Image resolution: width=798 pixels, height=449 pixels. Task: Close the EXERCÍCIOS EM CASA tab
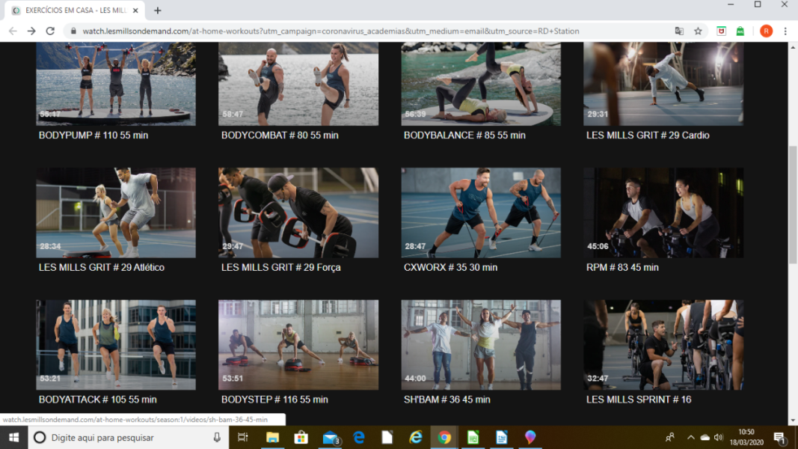pyautogui.click(x=135, y=10)
